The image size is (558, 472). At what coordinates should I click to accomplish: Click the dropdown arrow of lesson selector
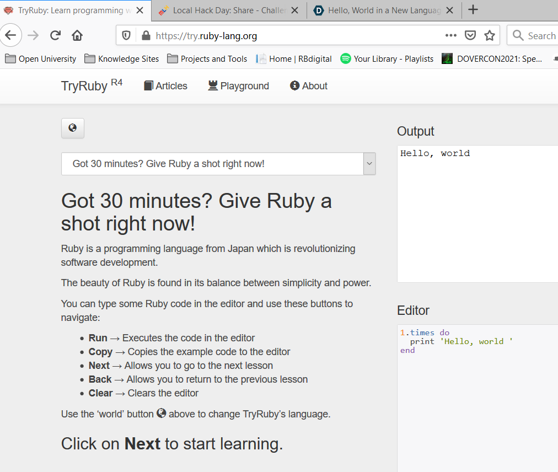pyautogui.click(x=369, y=164)
